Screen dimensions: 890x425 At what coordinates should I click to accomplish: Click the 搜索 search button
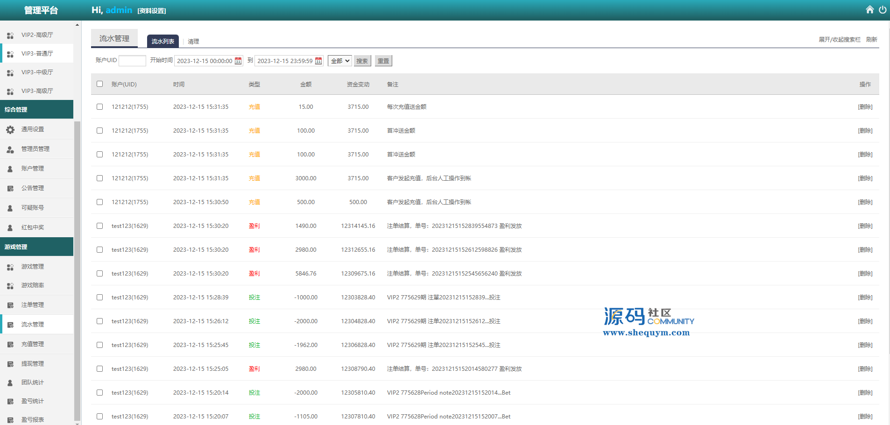tap(362, 61)
